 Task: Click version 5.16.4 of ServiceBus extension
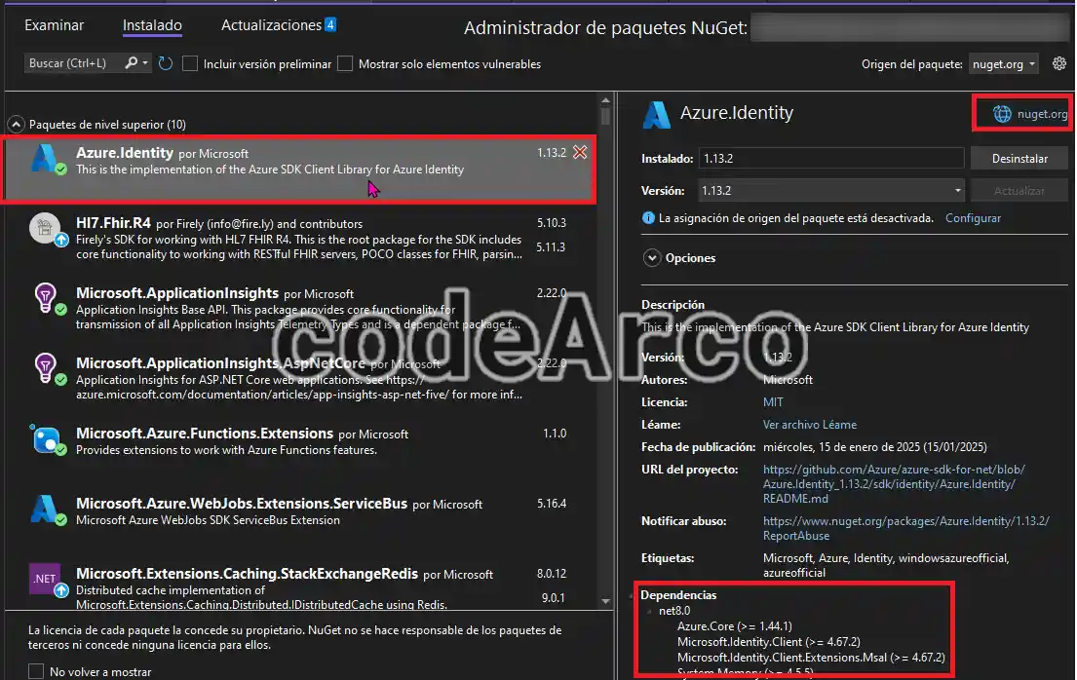(552, 504)
